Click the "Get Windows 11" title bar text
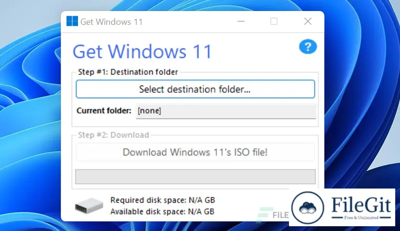 (111, 22)
